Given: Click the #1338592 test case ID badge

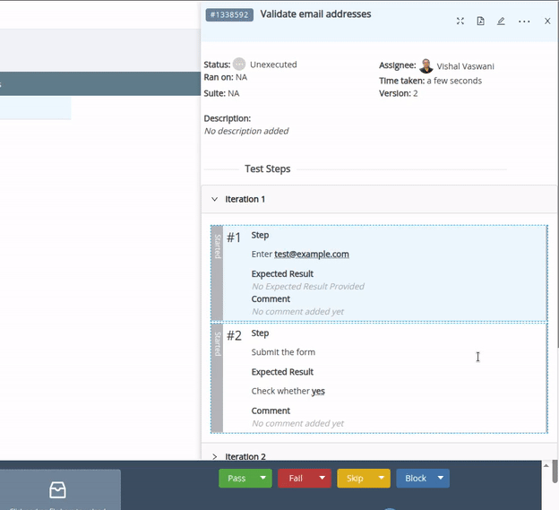Looking at the screenshot, I should pyautogui.click(x=229, y=15).
